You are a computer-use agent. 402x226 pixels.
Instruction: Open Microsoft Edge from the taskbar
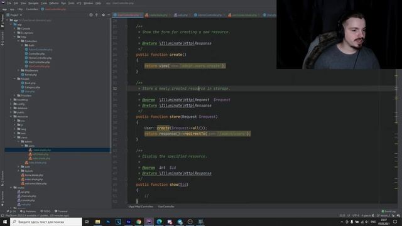[x=159, y=222]
